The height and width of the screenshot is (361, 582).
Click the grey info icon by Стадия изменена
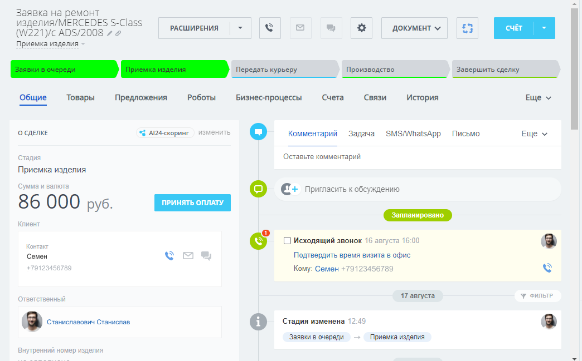pyautogui.click(x=258, y=322)
